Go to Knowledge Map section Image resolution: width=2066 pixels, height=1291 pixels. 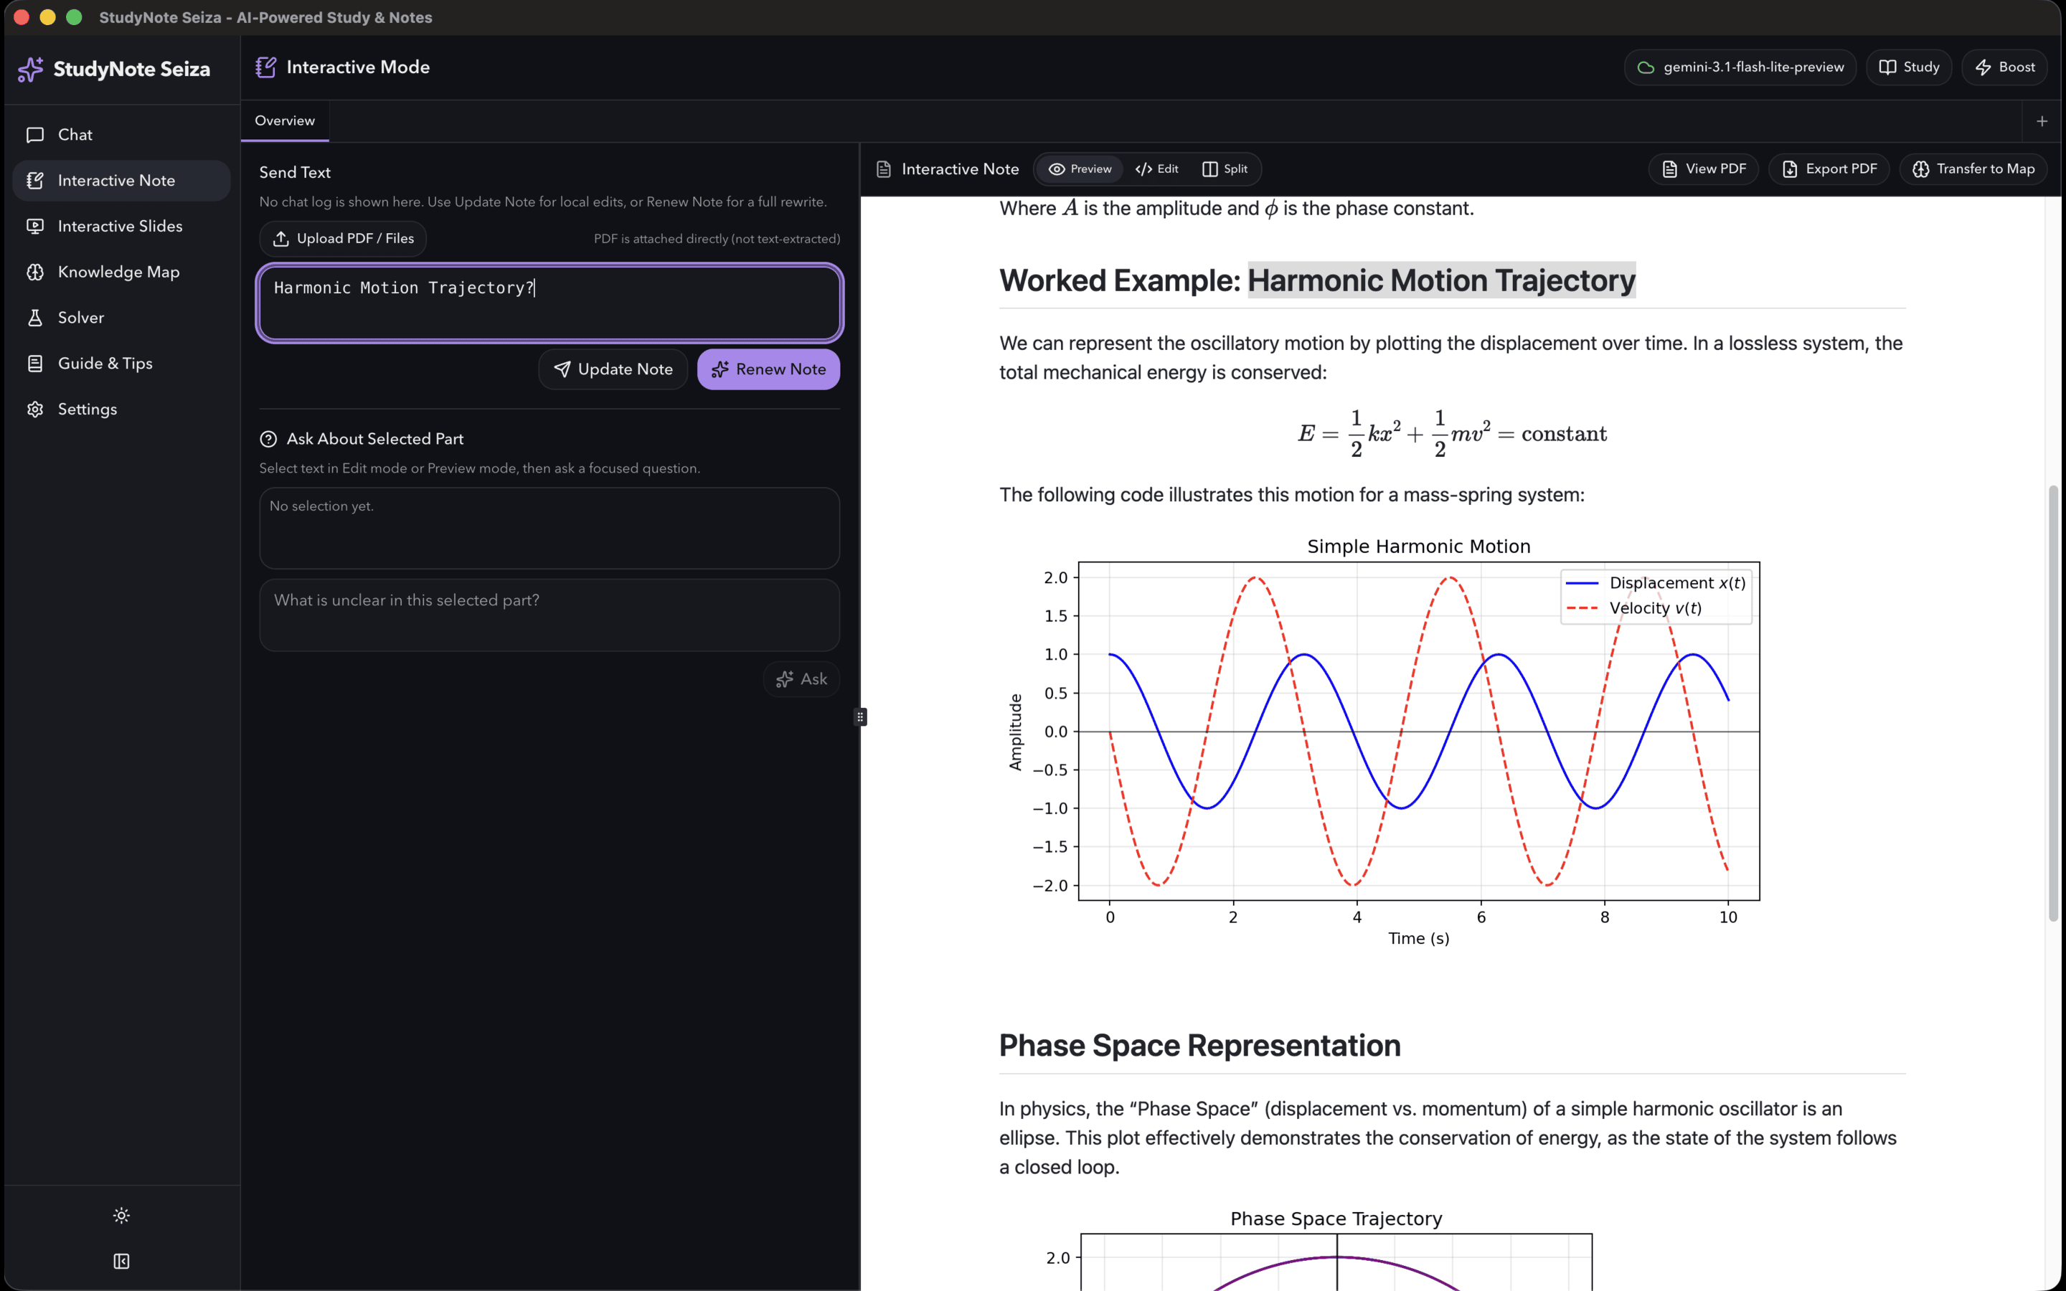tap(121, 272)
